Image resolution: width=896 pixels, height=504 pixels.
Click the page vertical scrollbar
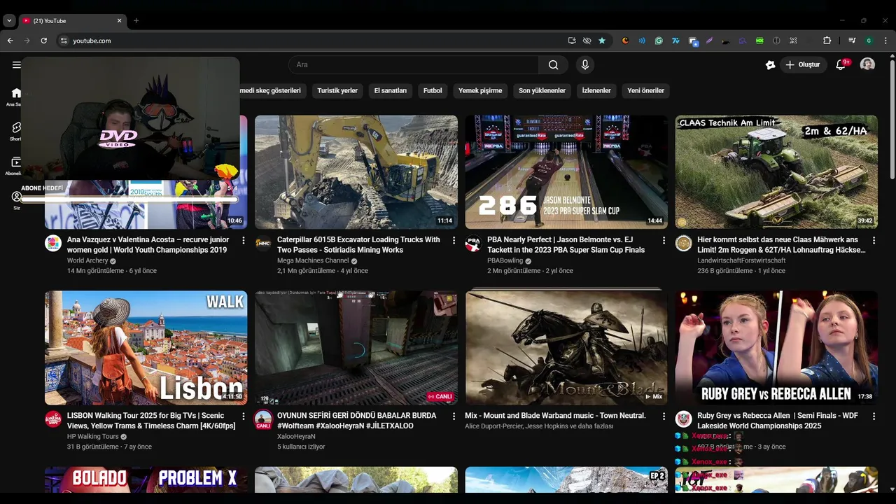point(892,119)
